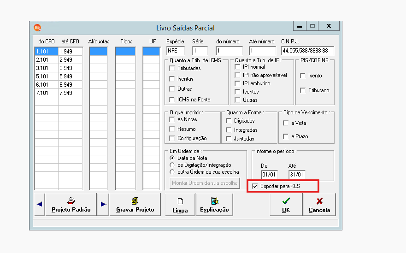Click the Espécie field containing NFE
The width and height of the screenshot is (406, 253).
click(x=176, y=51)
